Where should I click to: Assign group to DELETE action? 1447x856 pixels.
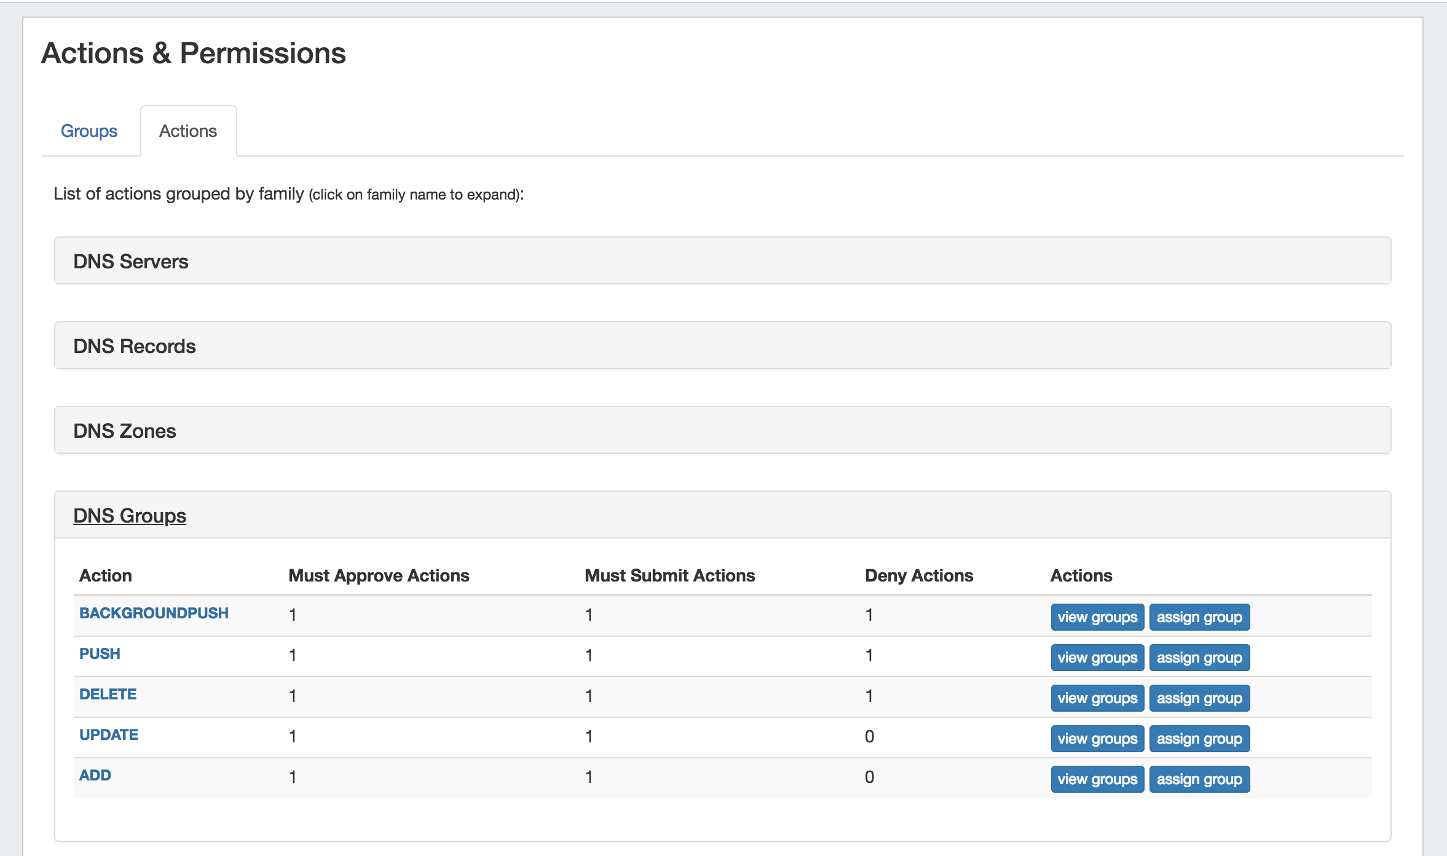[x=1199, y=698]
